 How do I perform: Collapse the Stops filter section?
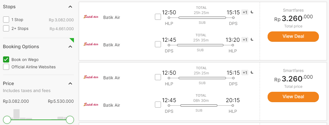[70, 7]
